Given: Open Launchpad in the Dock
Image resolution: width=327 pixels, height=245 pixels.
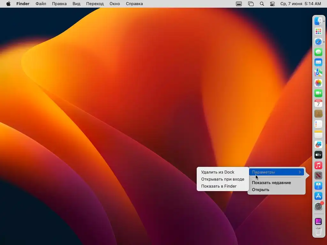Looking at the screenshot, I should pyautogui.click(x=318, y=32).
